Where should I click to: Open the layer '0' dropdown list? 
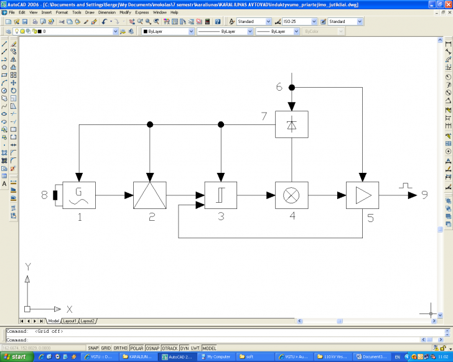point(115,32)
